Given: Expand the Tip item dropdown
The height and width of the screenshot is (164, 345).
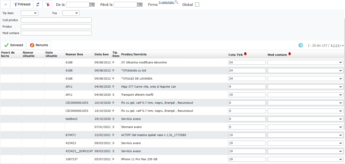Looking at the screenshot, I should [x=29, y=13].
